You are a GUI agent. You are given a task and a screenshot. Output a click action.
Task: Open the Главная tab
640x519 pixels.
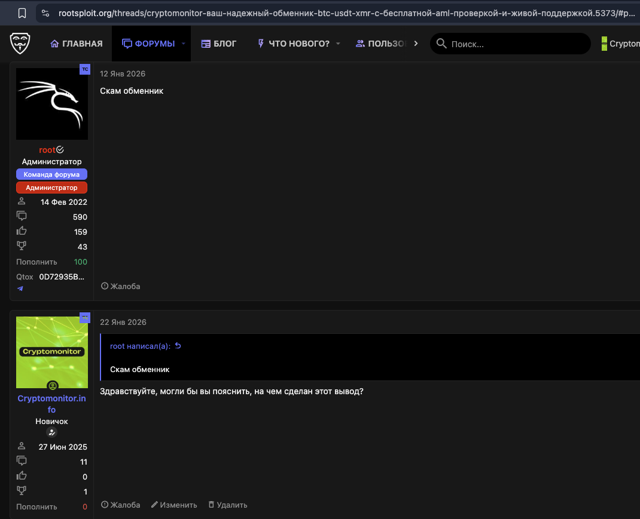point(77,44)
